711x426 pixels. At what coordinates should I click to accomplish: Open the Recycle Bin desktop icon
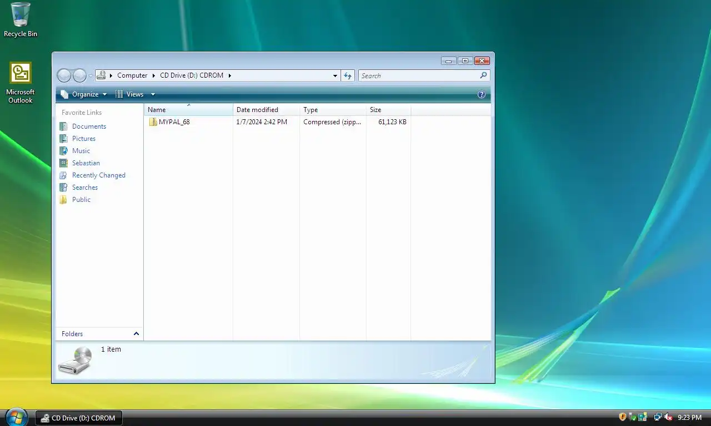(21, 20)
